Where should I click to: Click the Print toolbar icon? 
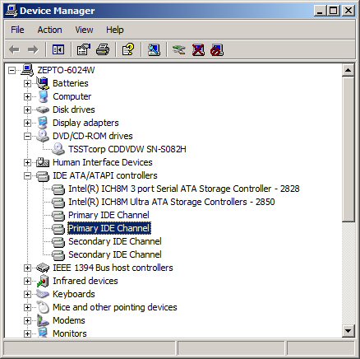(103, 49)
